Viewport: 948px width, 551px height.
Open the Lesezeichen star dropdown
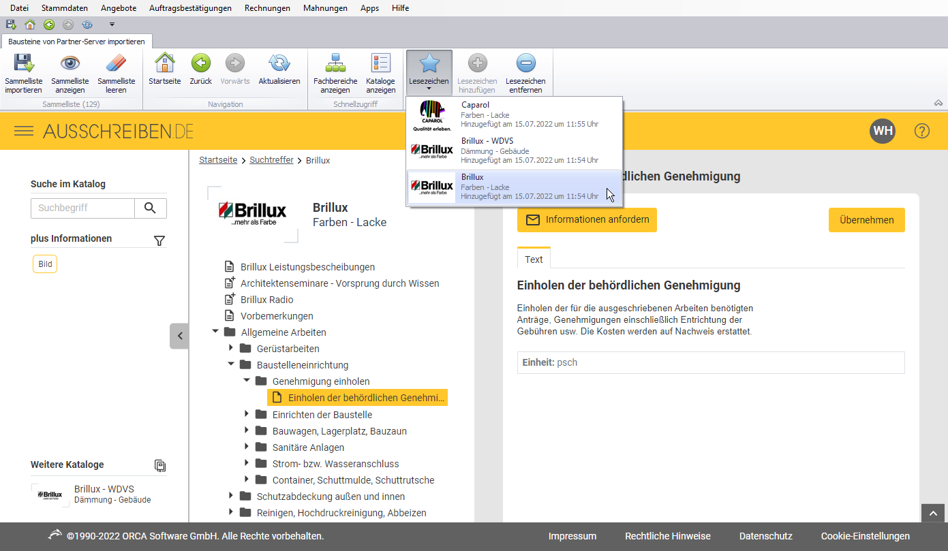tap(429, 72)
